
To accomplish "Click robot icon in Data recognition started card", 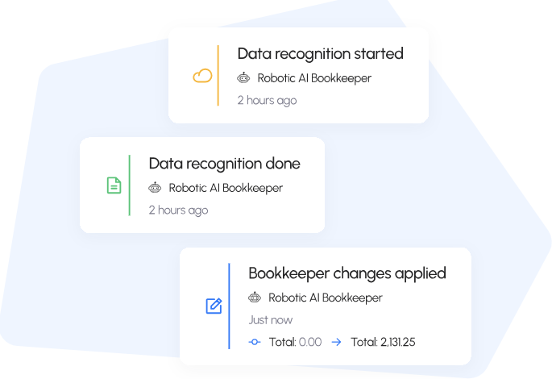I will [244, 78].
